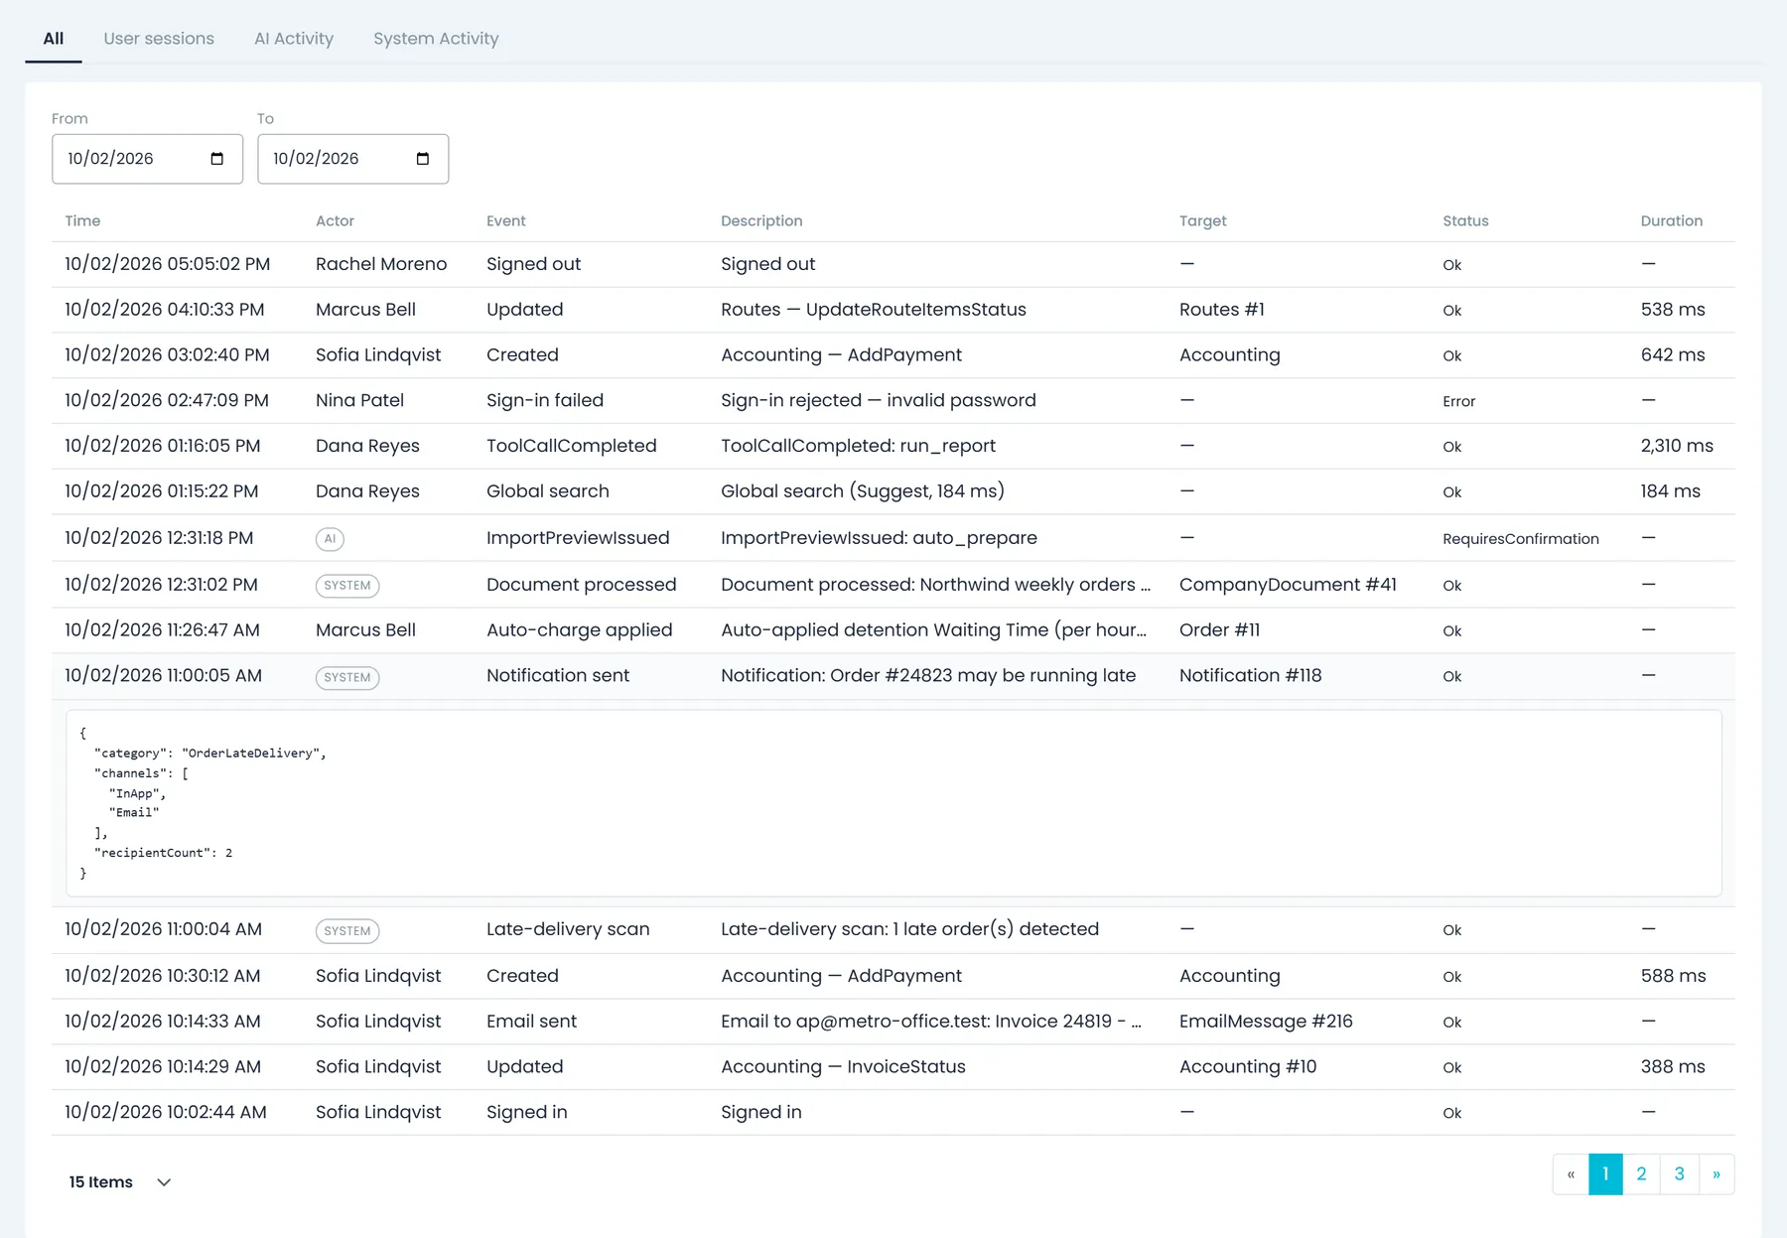Go to page 3
This screenshot has width=1787, height=1238.
click(x=1680, y=1174)
